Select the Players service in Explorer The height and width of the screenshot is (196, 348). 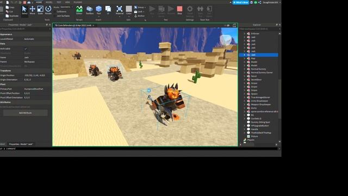pyautogui.click(x=251, y=140)
